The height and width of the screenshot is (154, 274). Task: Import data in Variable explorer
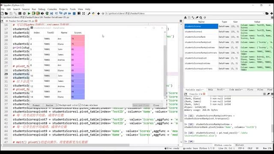(x=185, y=18)
